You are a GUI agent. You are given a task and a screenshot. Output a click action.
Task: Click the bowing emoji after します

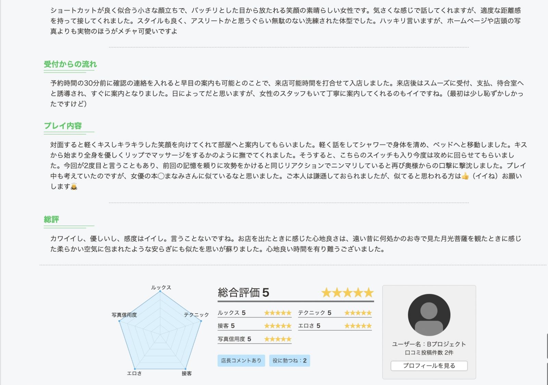[74, 187]
